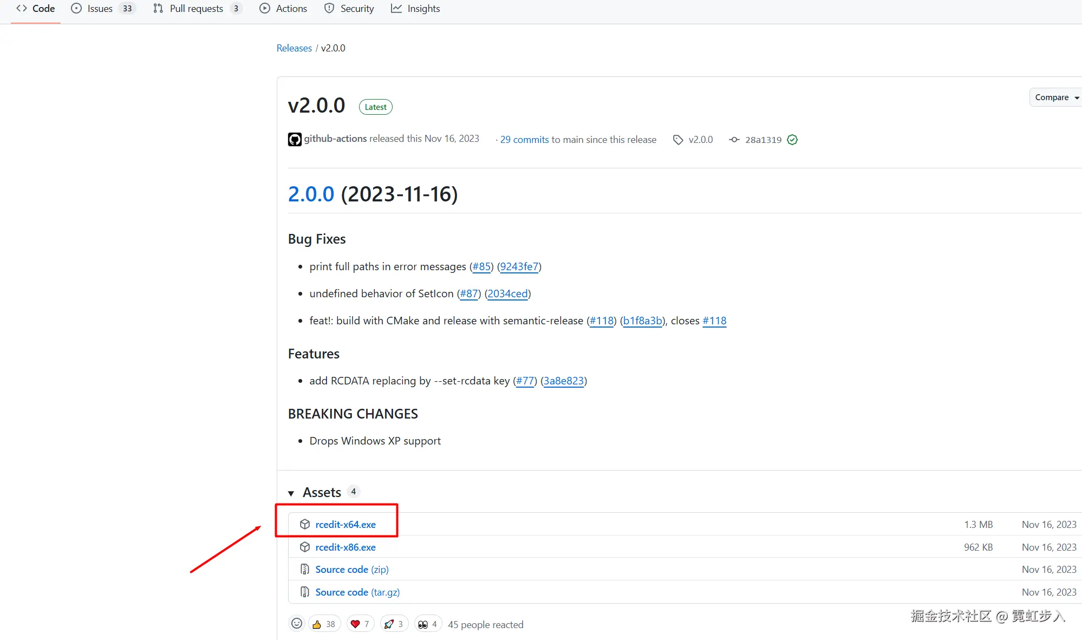Screen dimensions: 1082x640
Task: Download Source code (tar.gz)
Action: (x=357, y=592)
